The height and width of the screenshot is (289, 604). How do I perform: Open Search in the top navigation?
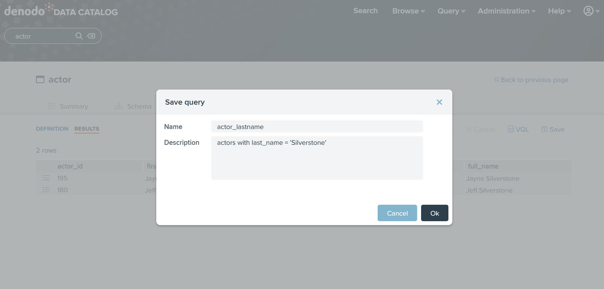click(365, 11)
